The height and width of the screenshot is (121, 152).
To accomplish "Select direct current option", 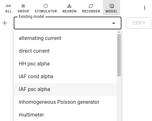I will pos(65,51).
